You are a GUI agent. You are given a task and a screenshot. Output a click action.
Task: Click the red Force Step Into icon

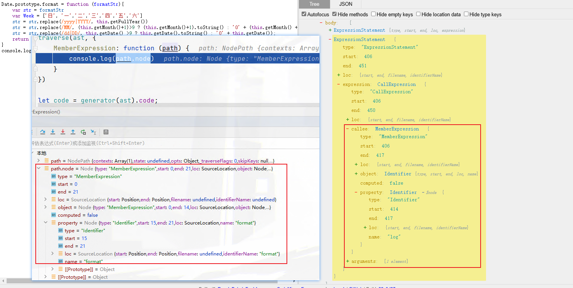pyautogui.click(x=63, y=132)
